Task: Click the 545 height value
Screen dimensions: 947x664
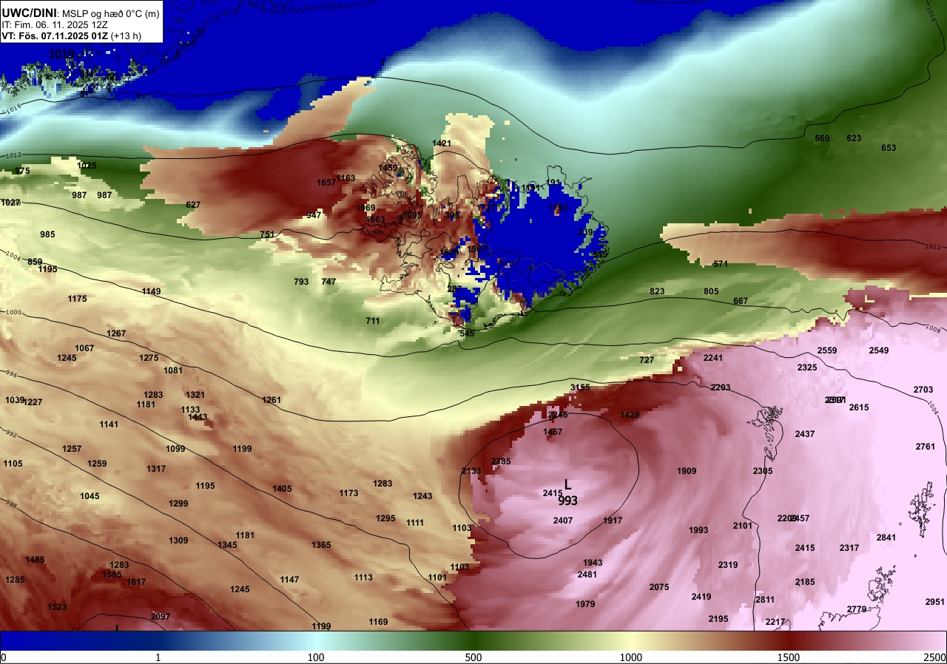Action: point(467,333)
